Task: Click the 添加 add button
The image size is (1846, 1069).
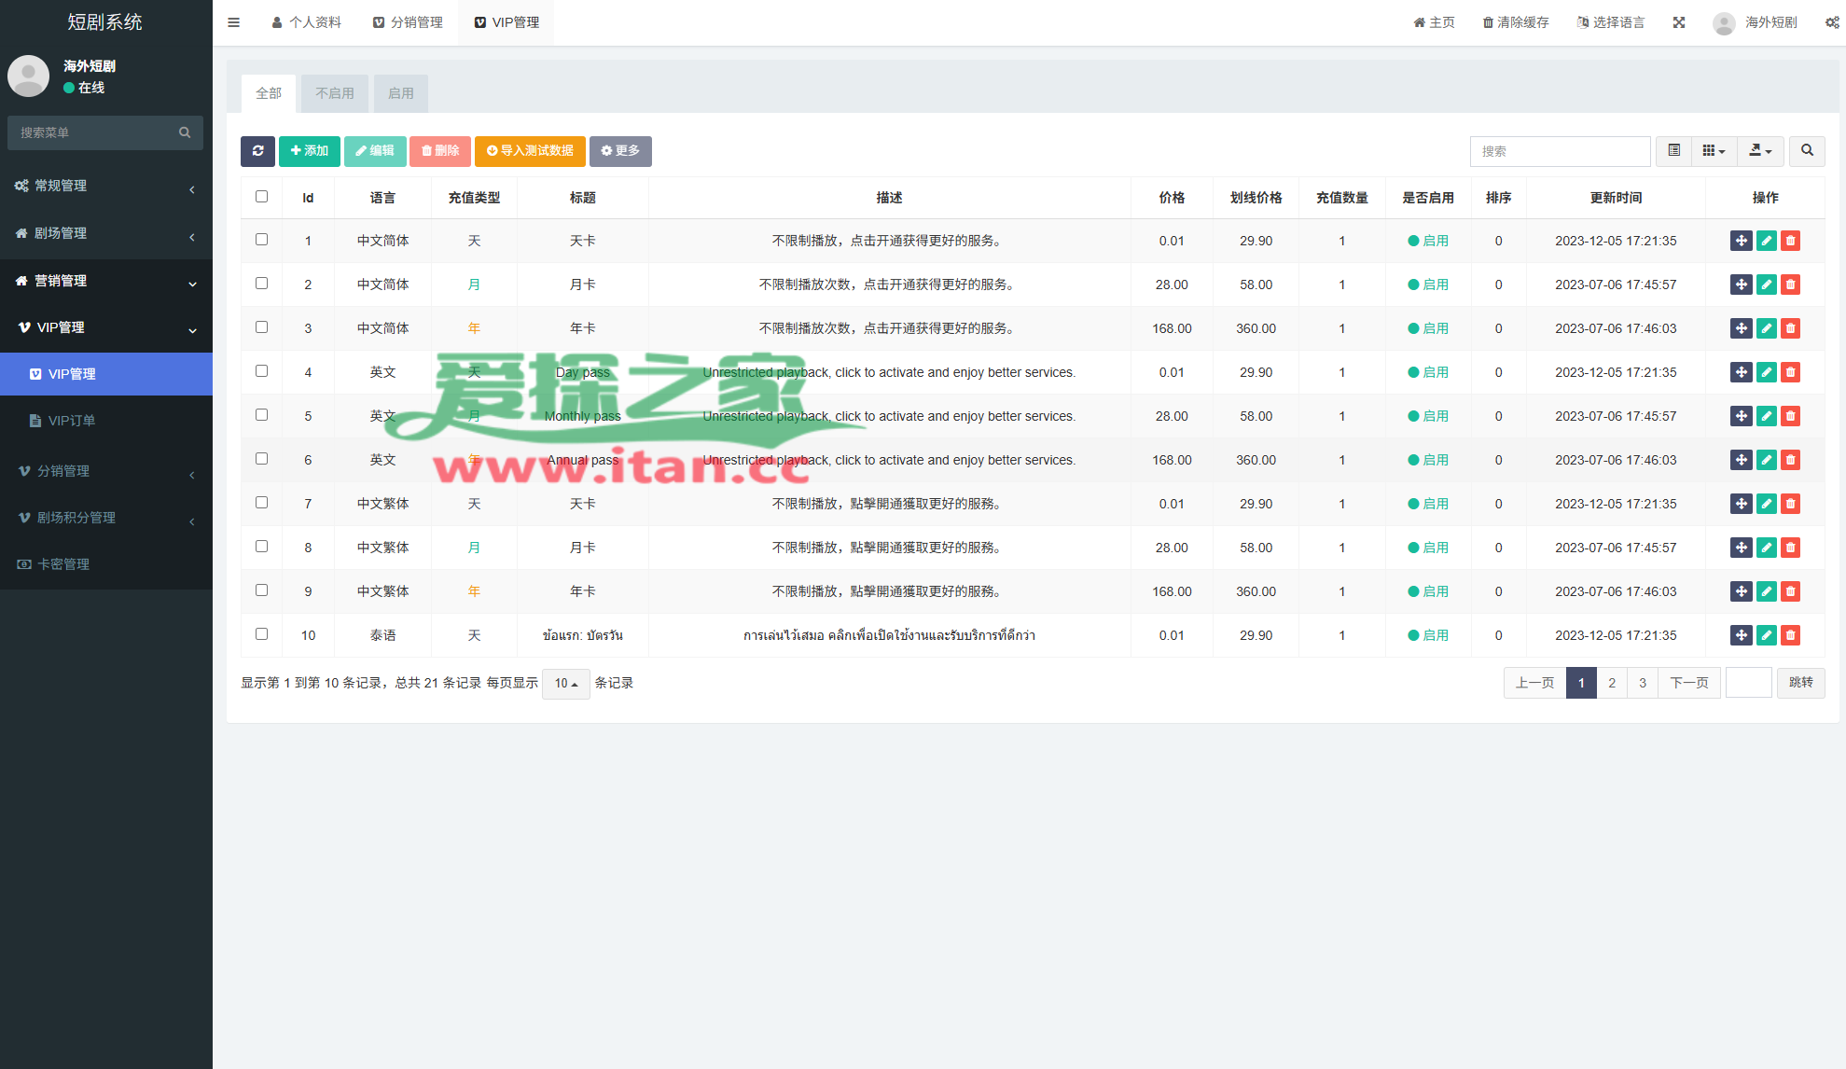Action: click(x=310, y=151)
